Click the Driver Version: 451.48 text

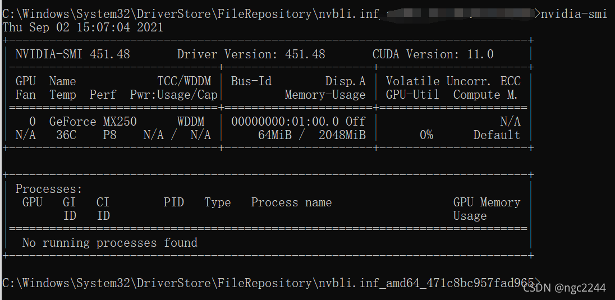tap(251, 54)
